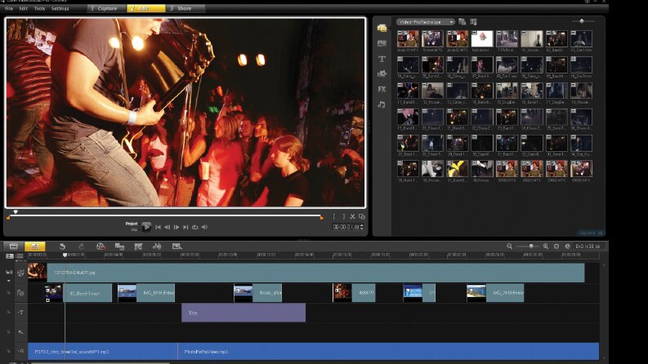Click the preview timecode stepper
The height and width of the screenshot is (364, 648).
[x=362, y=227]
